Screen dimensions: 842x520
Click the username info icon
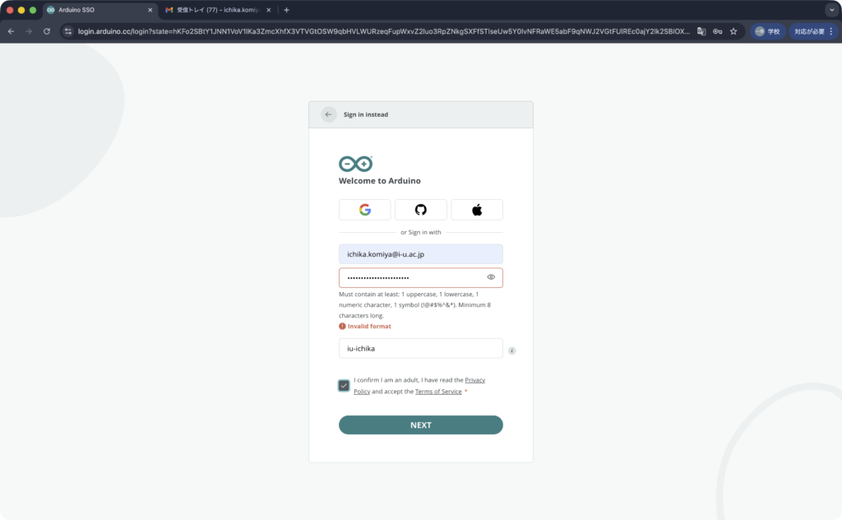coord(512,351)
